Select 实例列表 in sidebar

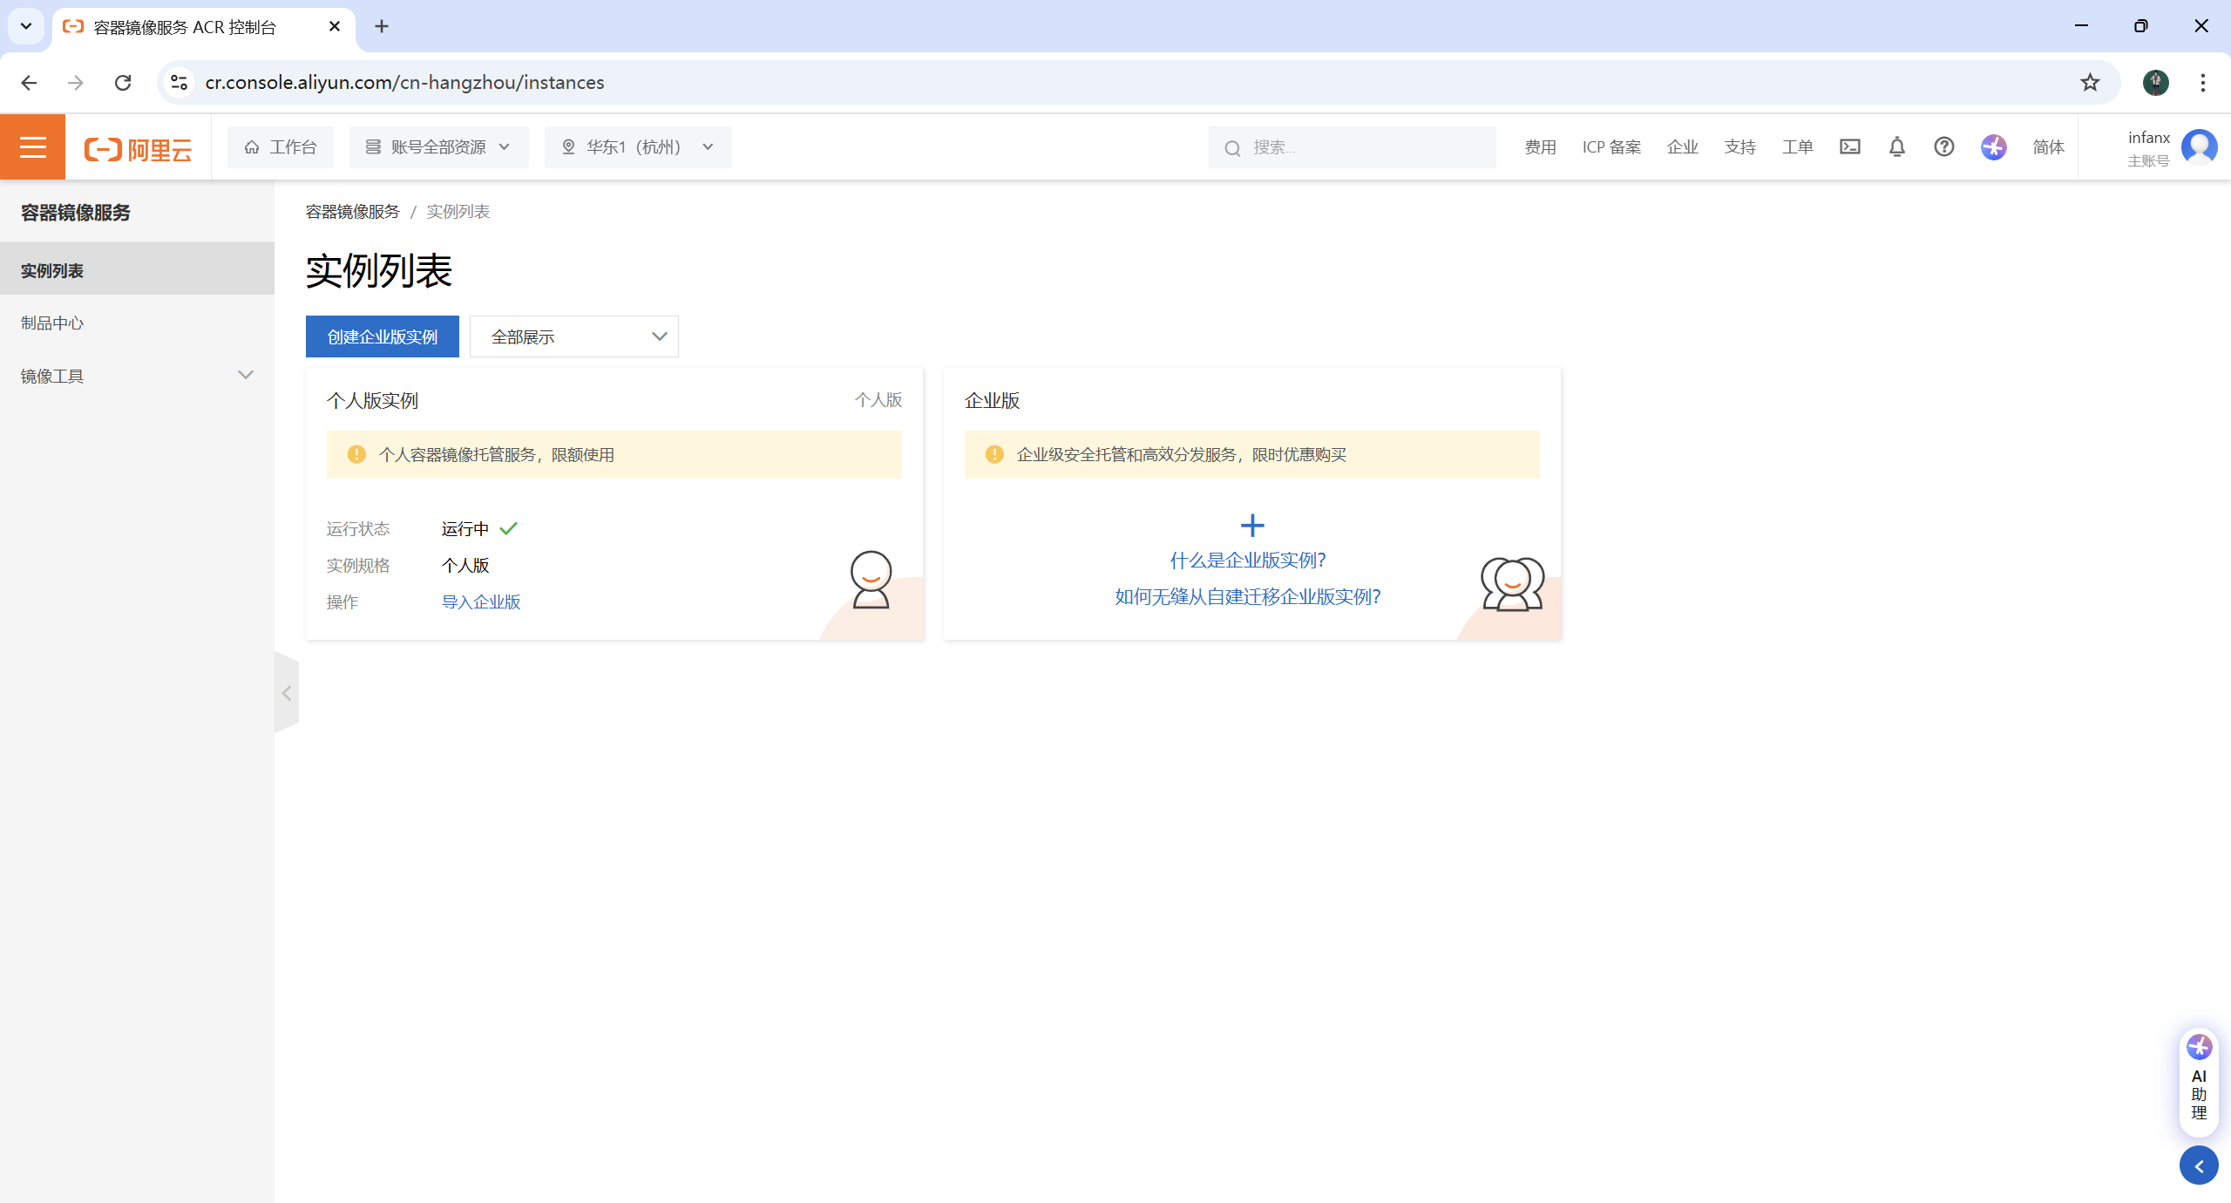point(137,271)
